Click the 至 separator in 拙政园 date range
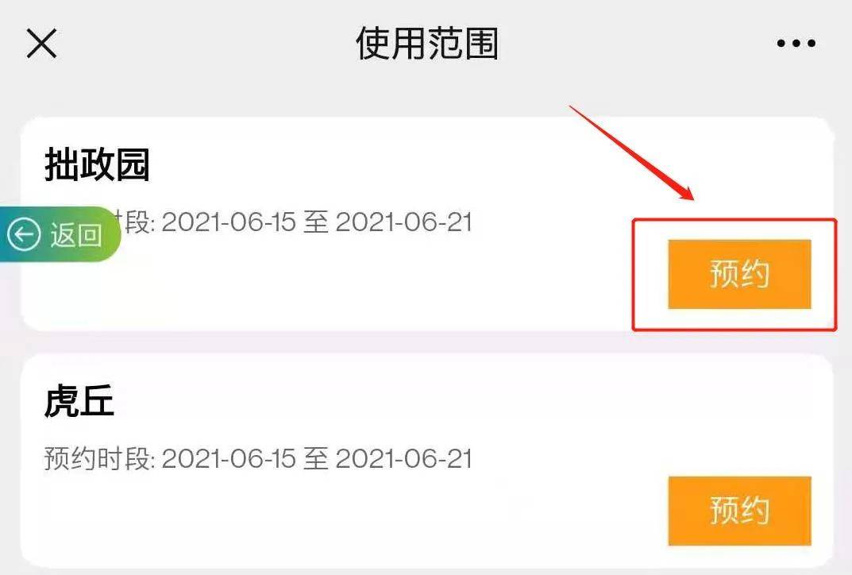 [x=316, y=222]
